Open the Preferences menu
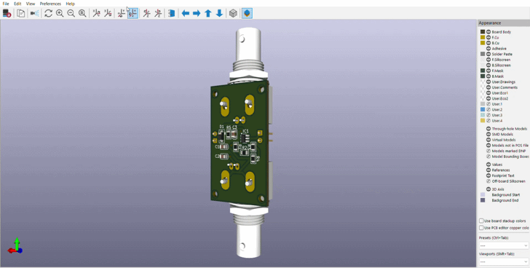The image size is (530, 268). coord(50,4)
